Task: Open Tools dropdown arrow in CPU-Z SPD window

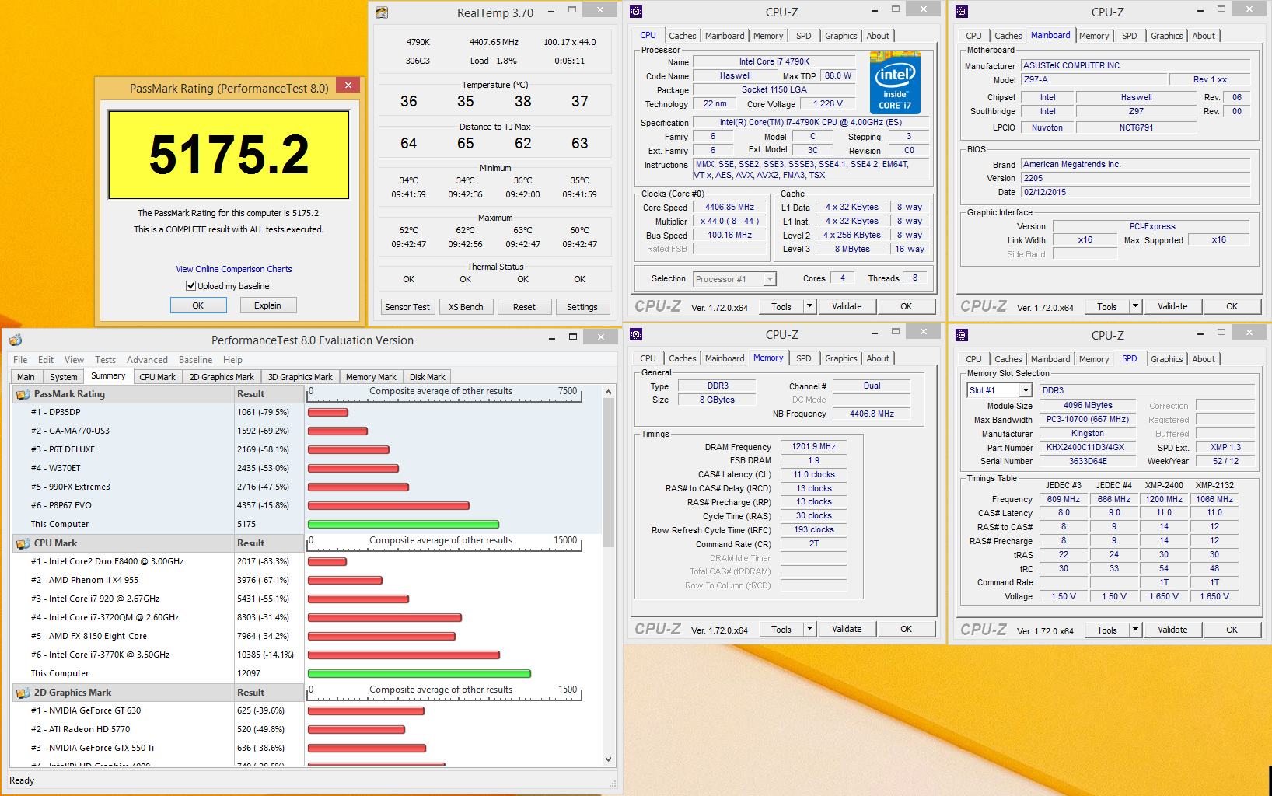Action: pyautogui.click(x=1135, y=630)
